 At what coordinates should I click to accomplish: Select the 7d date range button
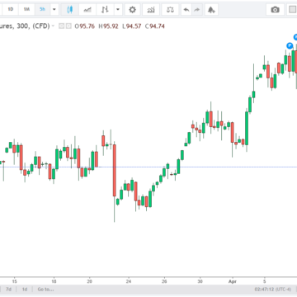[x=9, y=290]
